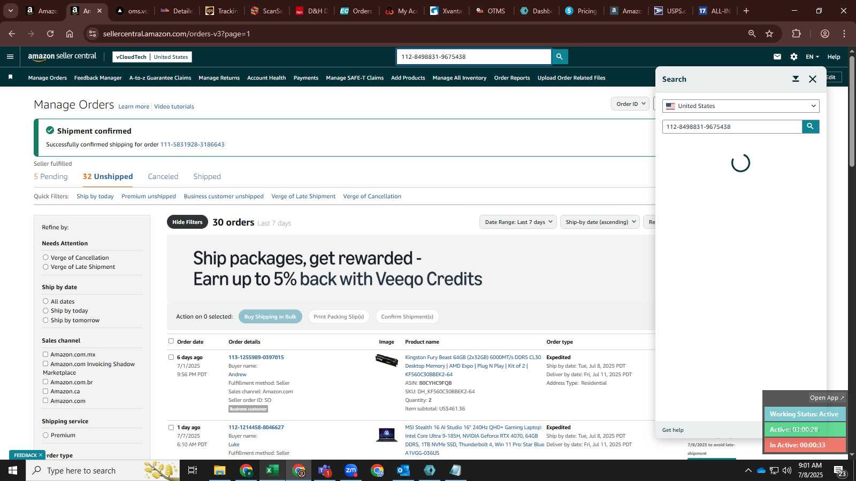Viewport: 856px width, 481px height.
Task: Open Date Range Last 7 days dropdown
Action: (x=518, y=222)
